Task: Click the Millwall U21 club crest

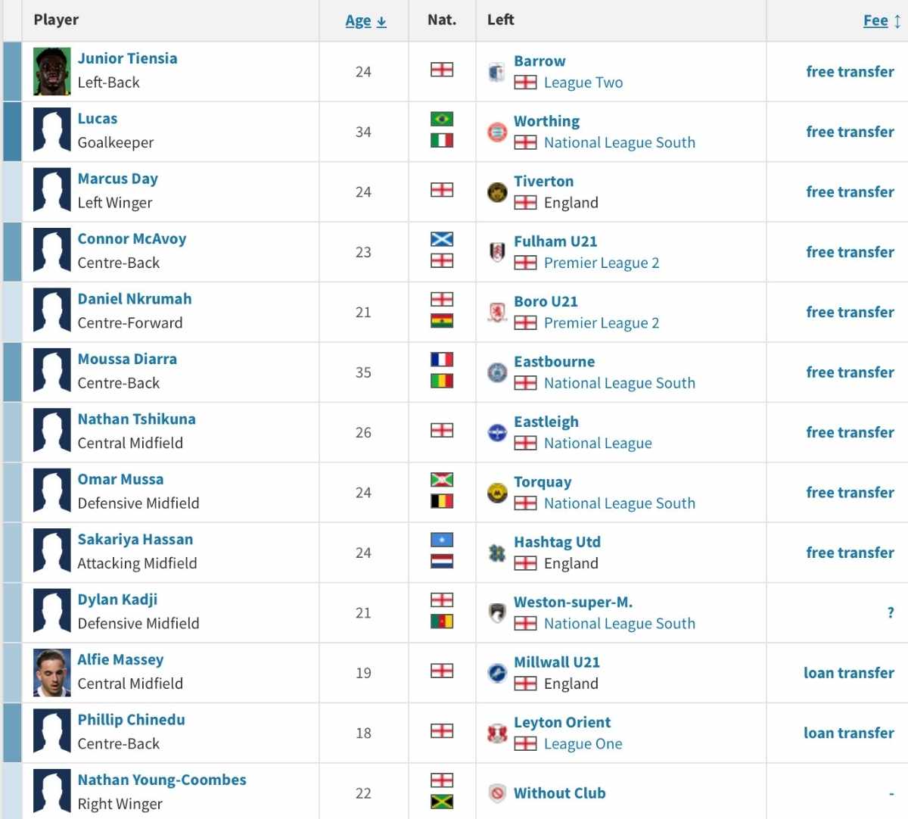Action: click(x=497, y=673)
